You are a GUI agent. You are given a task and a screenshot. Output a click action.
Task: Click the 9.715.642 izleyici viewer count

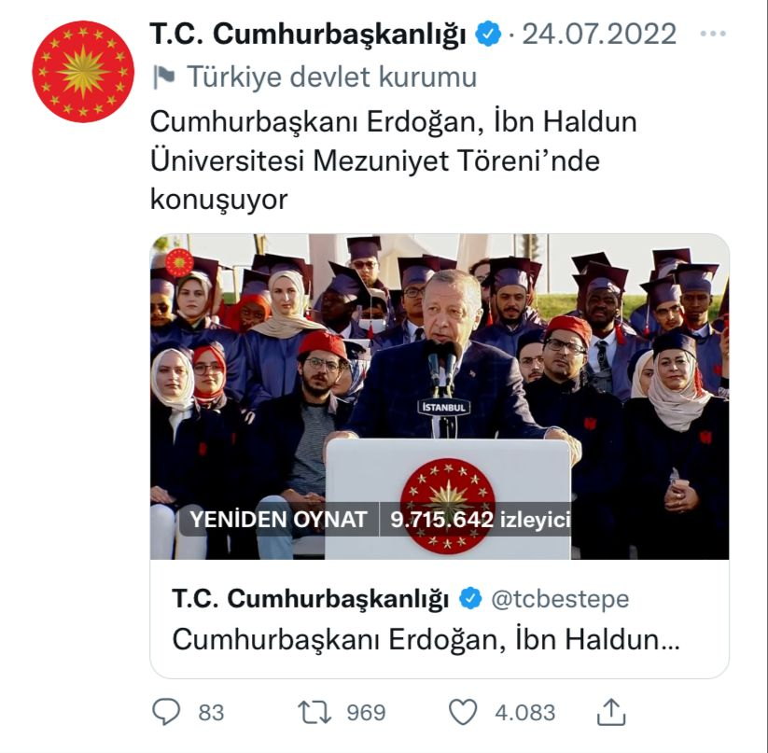pyautogui.click(x=480, y=520)
